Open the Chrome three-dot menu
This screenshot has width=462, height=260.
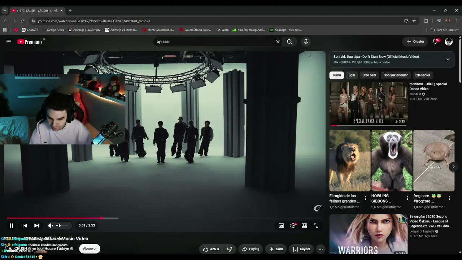(x=457, y=21)
